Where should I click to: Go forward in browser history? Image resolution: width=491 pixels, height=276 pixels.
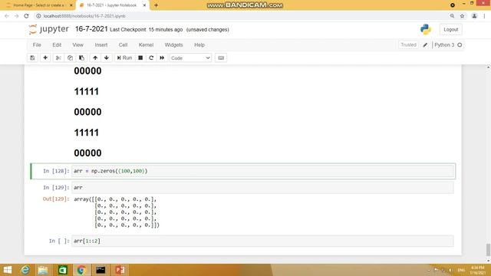(x=17, y=16)
